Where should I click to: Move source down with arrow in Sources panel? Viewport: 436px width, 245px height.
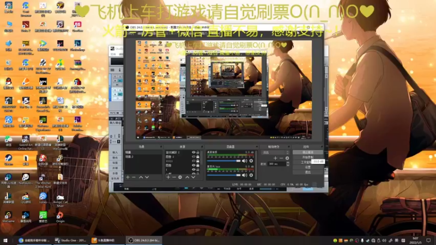click(x=193, y=177)
